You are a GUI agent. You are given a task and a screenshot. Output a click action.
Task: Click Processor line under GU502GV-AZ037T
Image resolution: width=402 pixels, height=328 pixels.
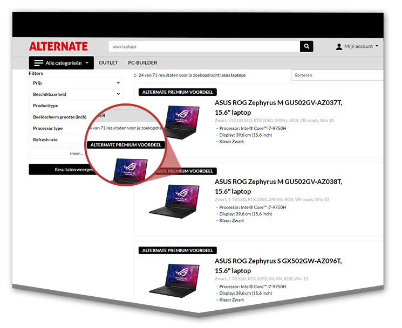coord(253,128)
